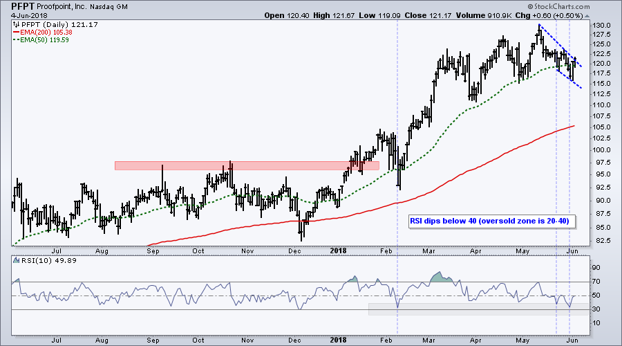Click the red resistance zone rectangle
Image resolution: width=622 pixels, height=346 pixels.
click(247, 165)
